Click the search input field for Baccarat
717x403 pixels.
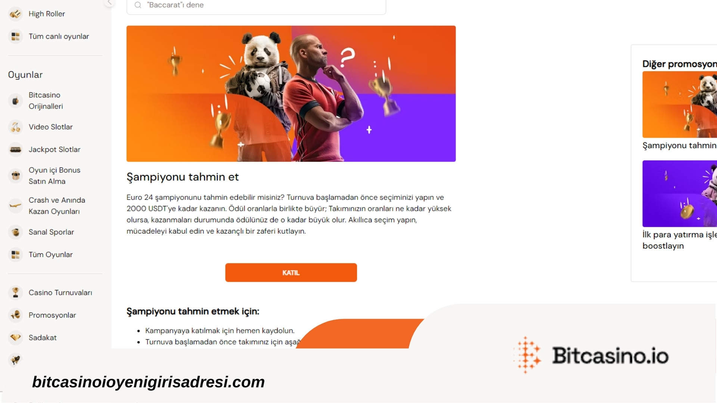point(256,5)
